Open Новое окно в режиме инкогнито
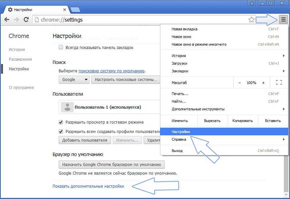Screen dimensions: 290x199 tap(224, 44)
